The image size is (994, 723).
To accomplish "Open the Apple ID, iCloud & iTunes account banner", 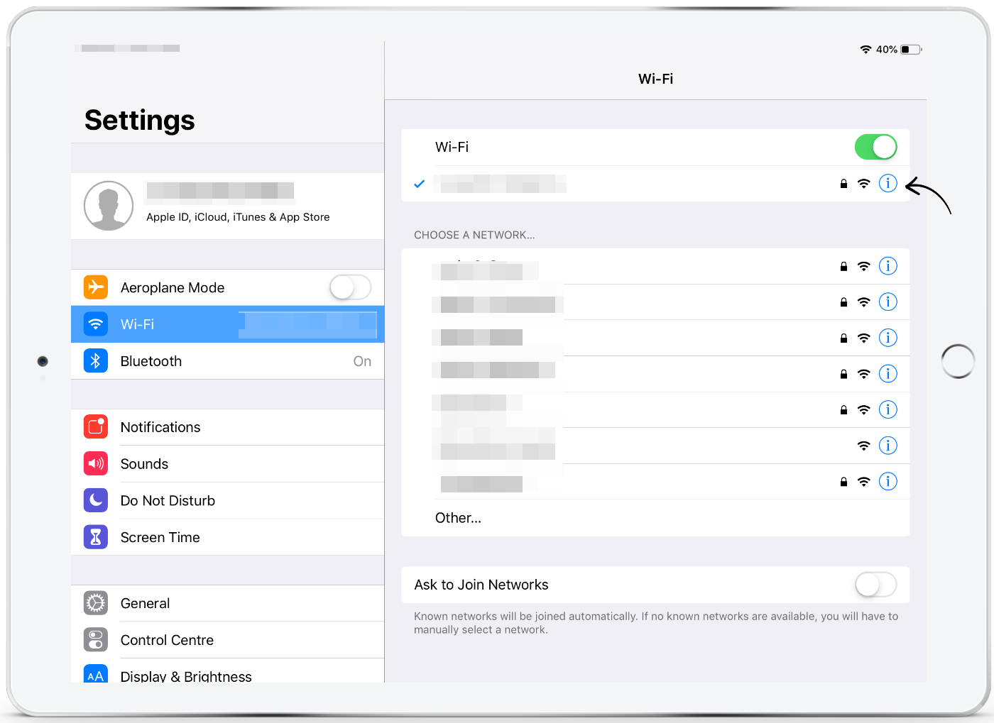I will point(227,206).
